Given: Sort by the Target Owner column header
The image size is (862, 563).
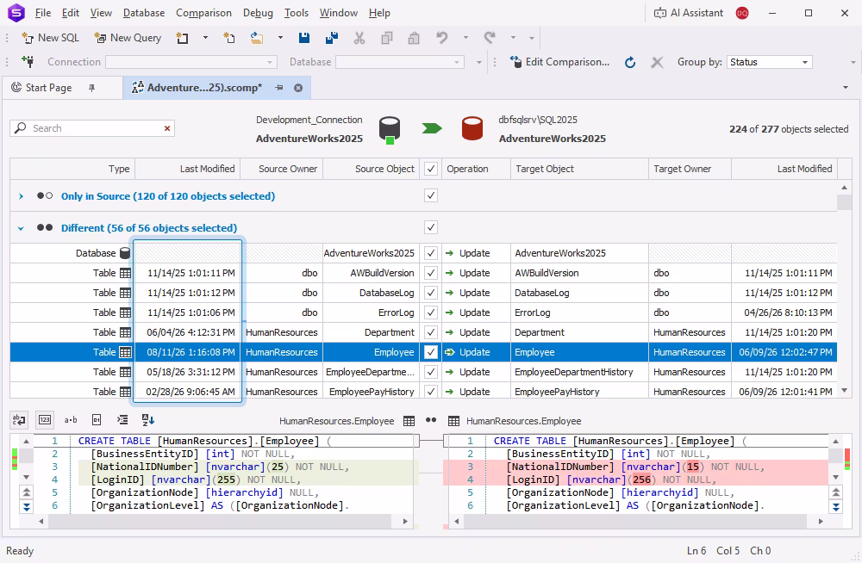Looking at the screenshot, I should click(690, 169).
